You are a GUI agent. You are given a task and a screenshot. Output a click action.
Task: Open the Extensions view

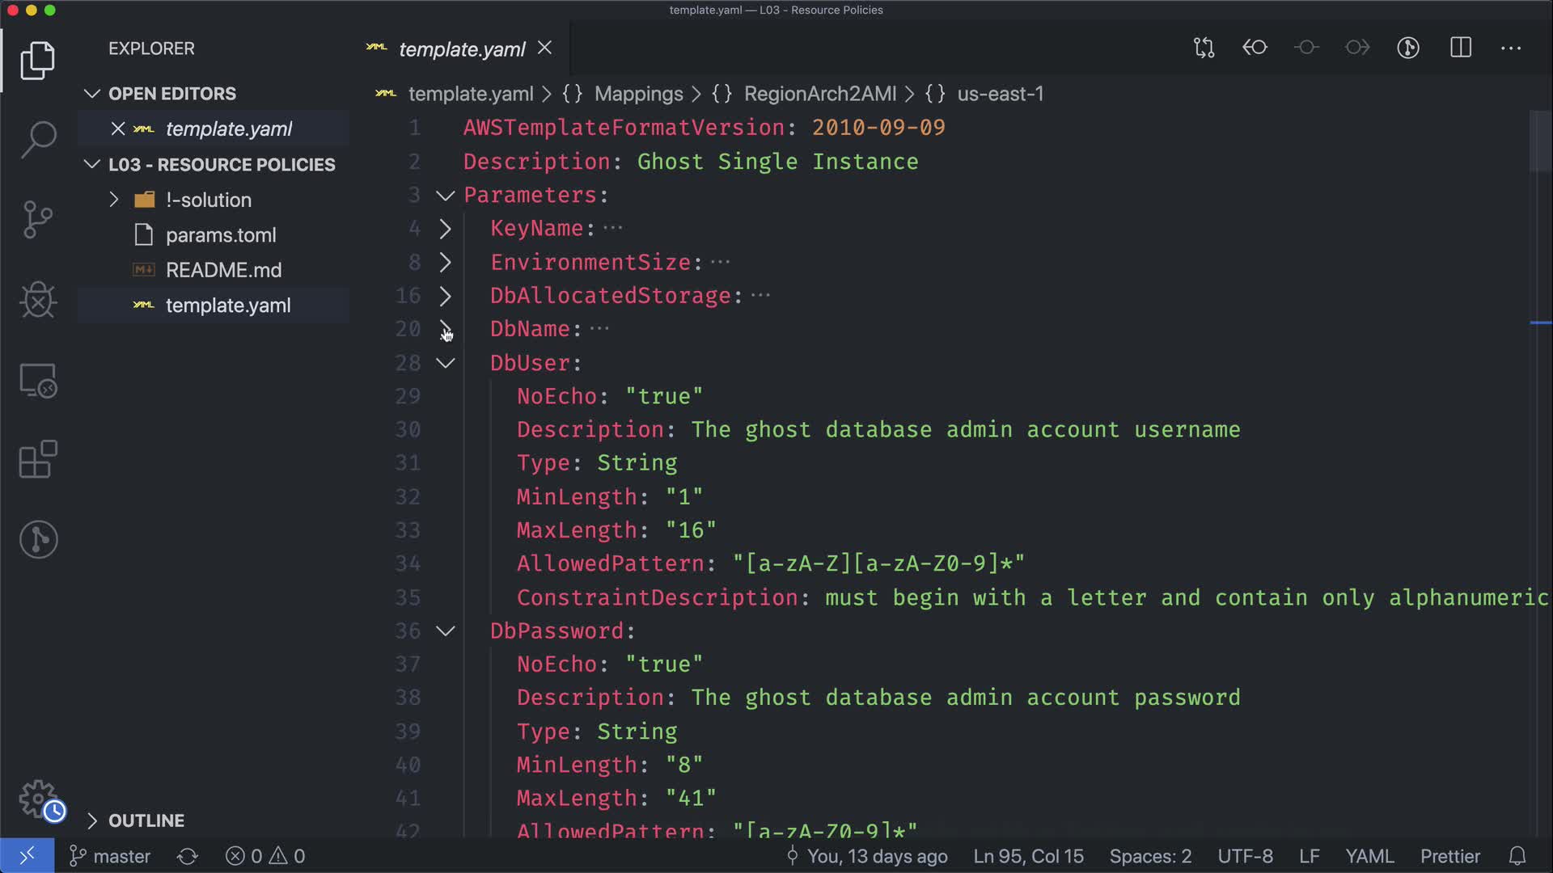(38, 460)
